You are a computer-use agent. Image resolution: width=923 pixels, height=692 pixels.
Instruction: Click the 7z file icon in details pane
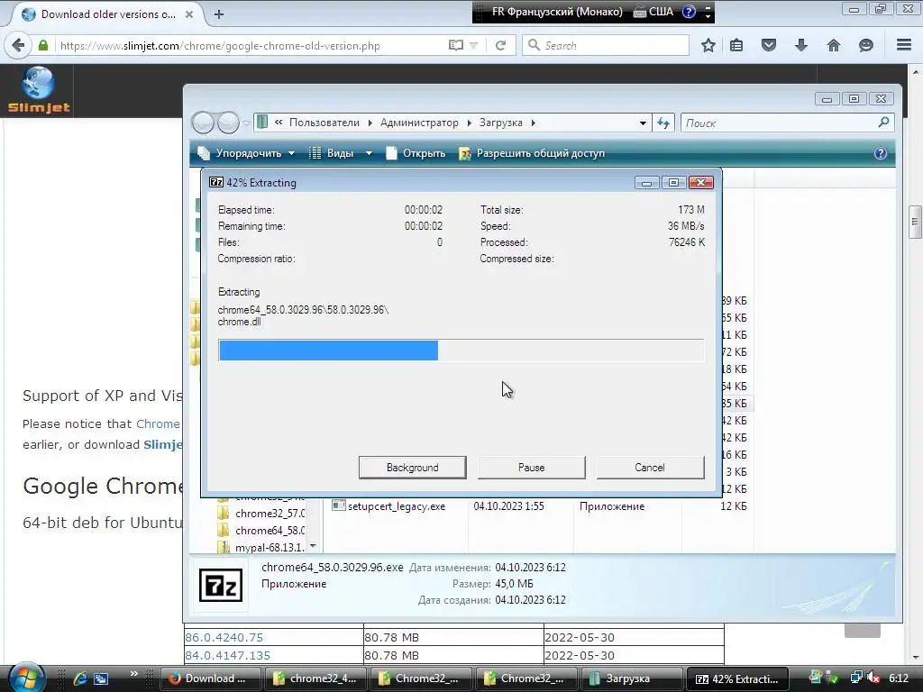221,585
